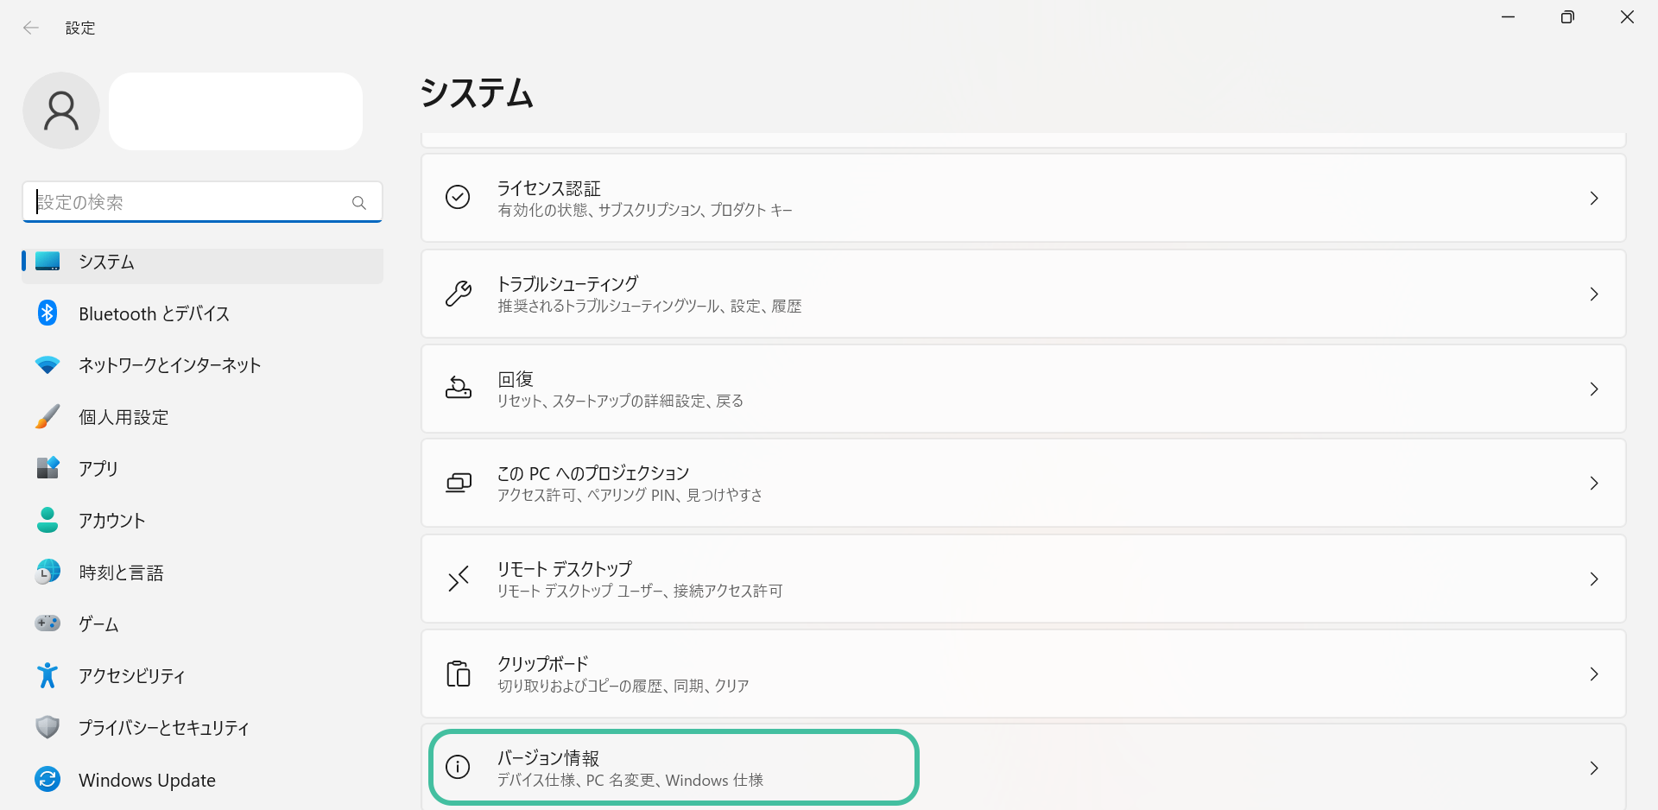Open 個人用設定 from the sidebar
The width and height of the screenshot is (1658, 810).
click(123, 417)
